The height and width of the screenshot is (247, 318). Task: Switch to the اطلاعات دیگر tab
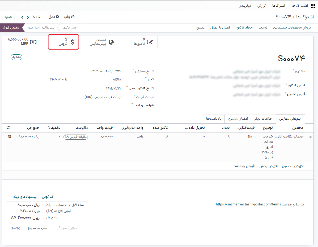click(263, 119)
